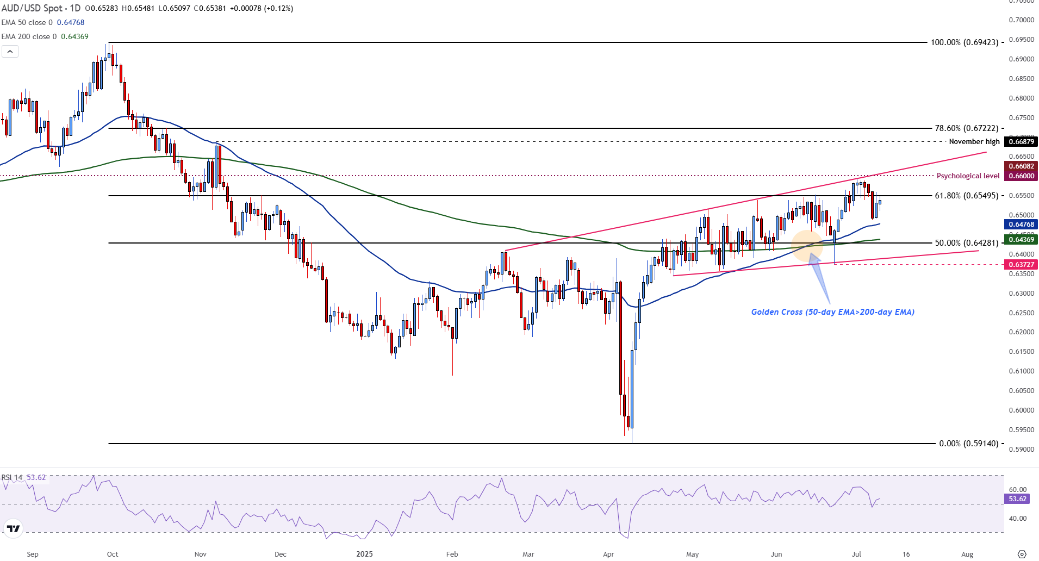Click the TradingView logo icon
The height and width of the screenshot is (561, 1039).
click(x=13, y=528)
